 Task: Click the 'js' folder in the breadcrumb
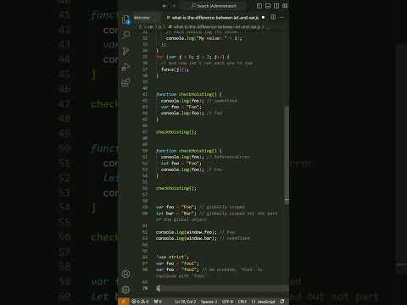159,27
